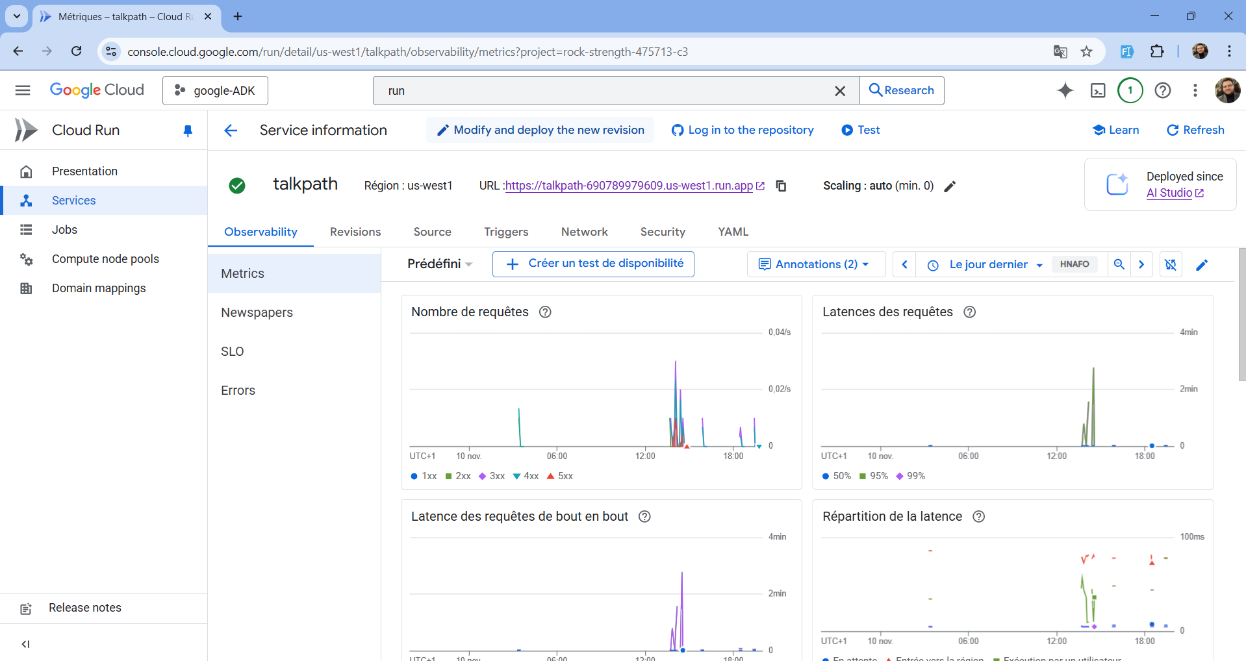Click the time range zoom magnifier icon
This screenshot has height=661, width=1246.
click(x=1119, y=264)
